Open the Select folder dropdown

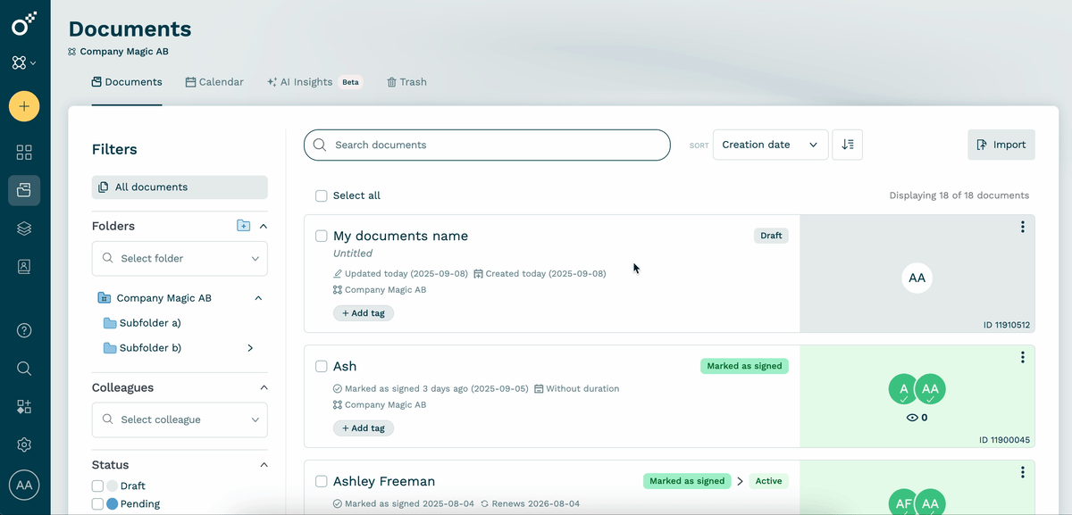(179, 258)
